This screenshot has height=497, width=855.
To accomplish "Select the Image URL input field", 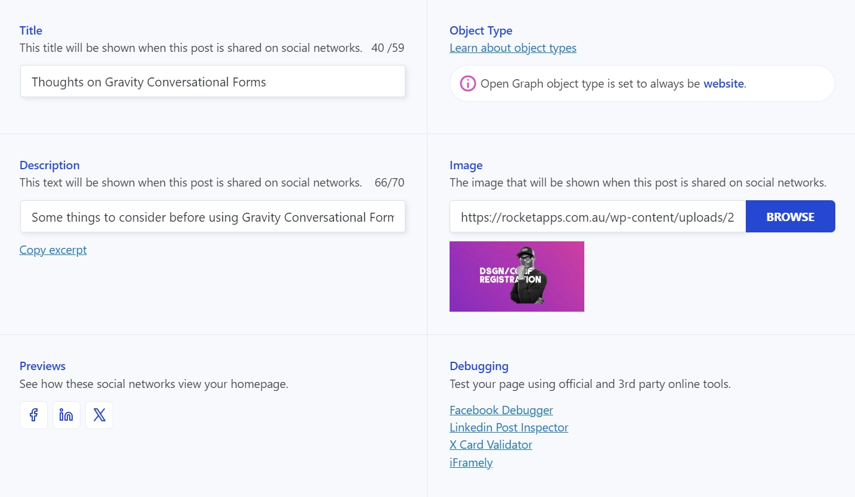I will [596, 217].
